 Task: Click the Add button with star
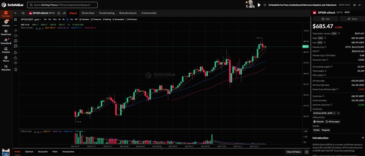click(x=325, y=19)
